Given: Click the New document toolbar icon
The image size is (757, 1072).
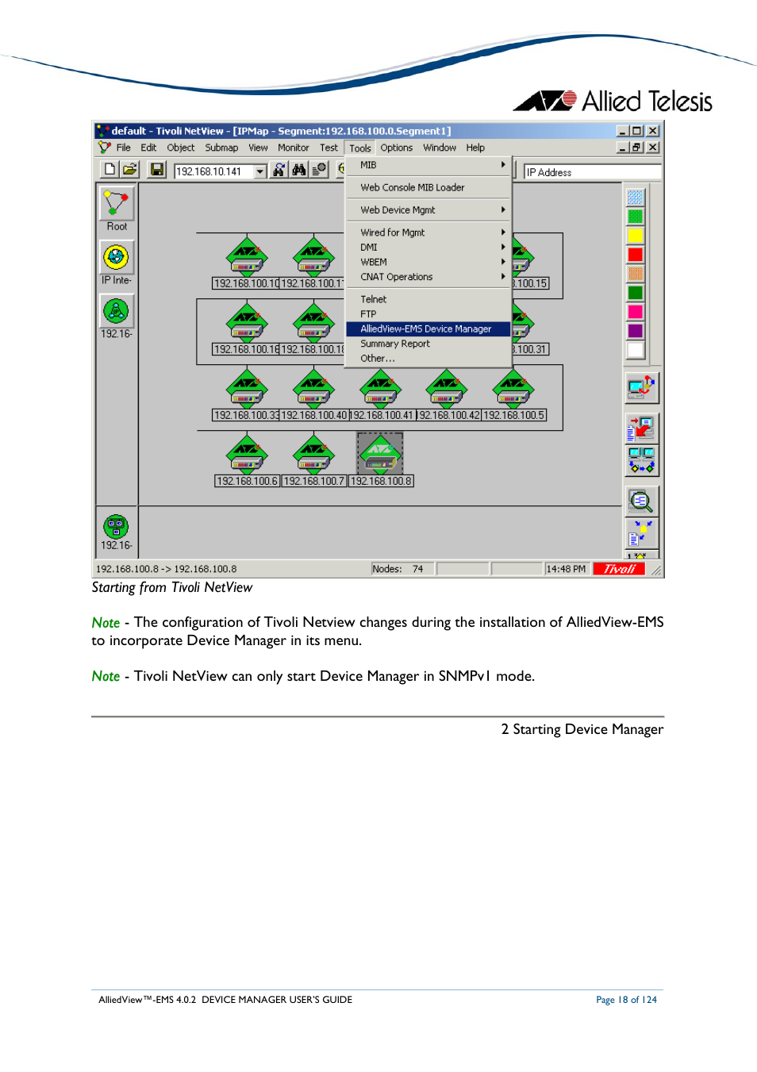Looking at the screenshot, I should (110, 169).
